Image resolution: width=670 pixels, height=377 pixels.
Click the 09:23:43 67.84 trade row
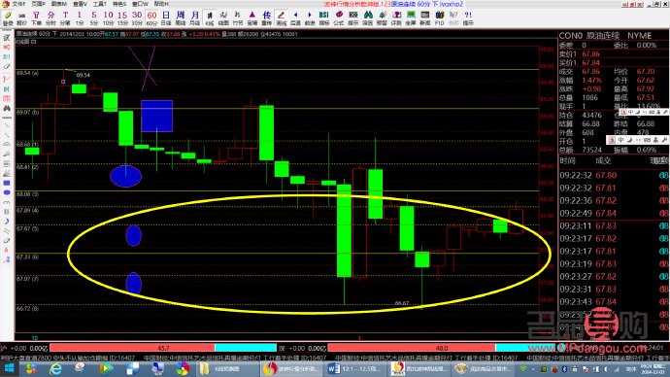pos(614,302)
